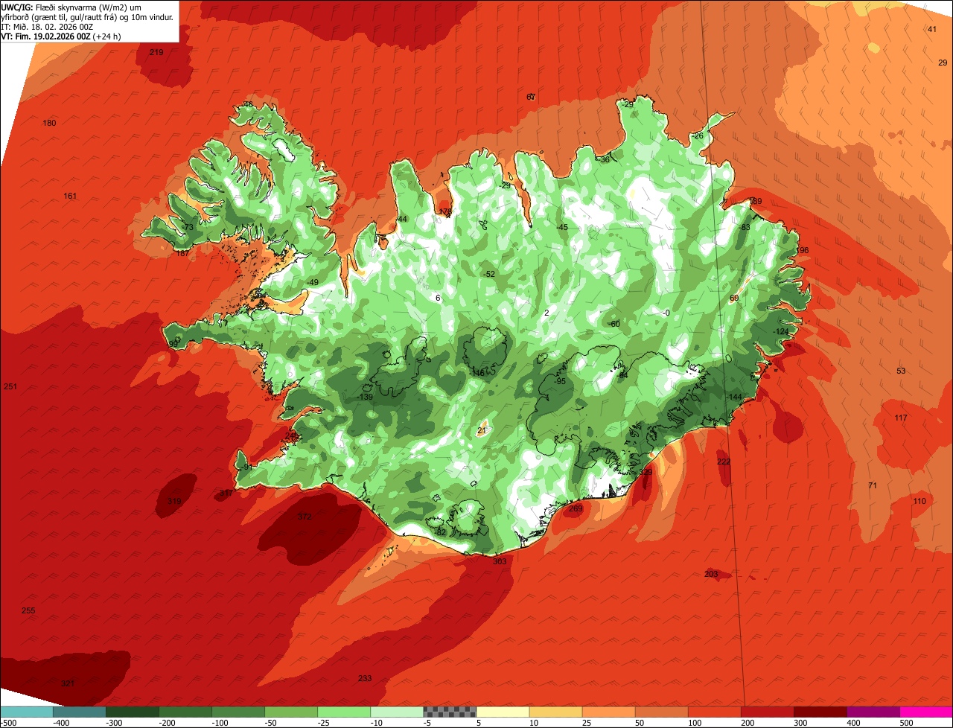Click the 25 to 50 light orange swatch
953x728 pixels.
[608, 712]
